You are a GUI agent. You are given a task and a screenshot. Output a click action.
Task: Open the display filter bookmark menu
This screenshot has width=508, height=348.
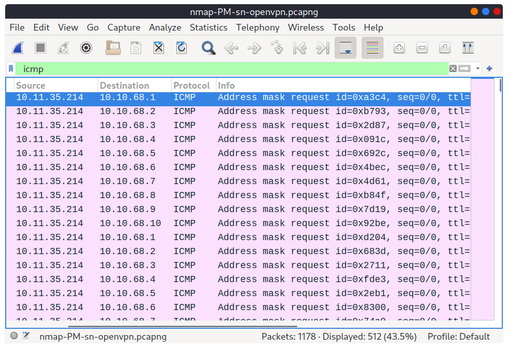point(11,68)
